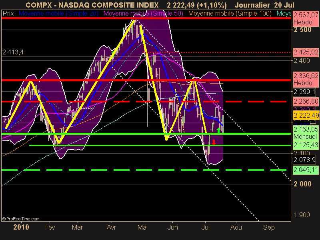Click the 'Journalier' timeframe label in the title
320x240 pixels.
(252, 5)
